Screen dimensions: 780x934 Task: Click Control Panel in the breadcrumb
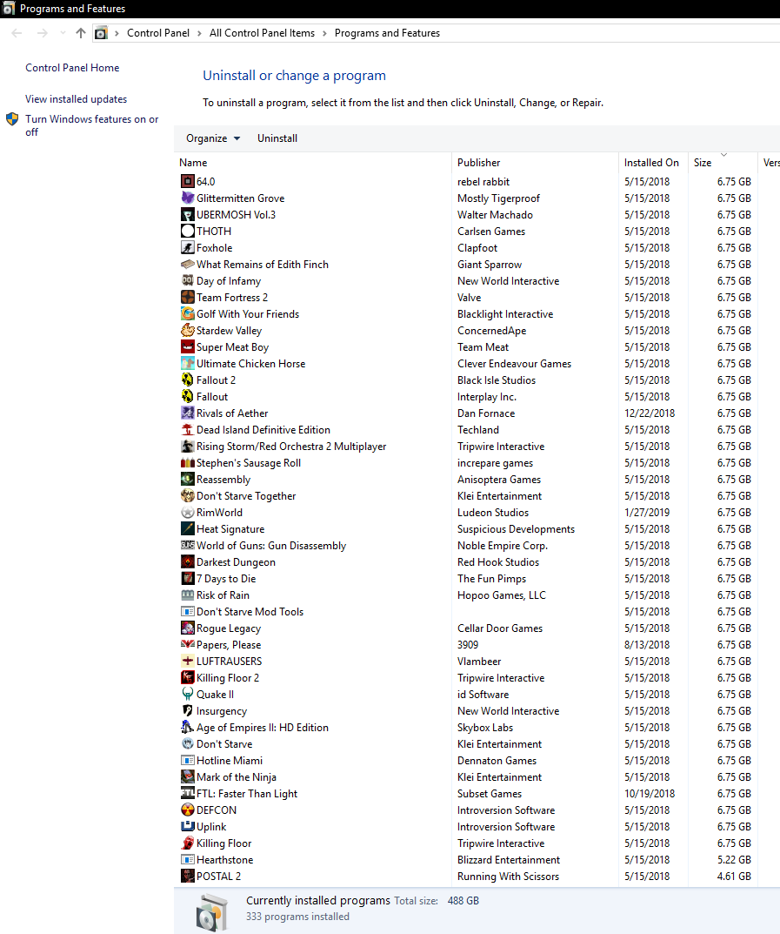[x=158, y=33]
